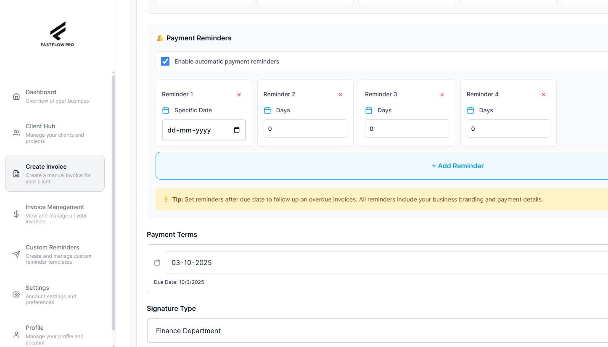608x347 pixels.
Task: Click the sidebar vertical scrollbar
Action: (x=114, y=202)
